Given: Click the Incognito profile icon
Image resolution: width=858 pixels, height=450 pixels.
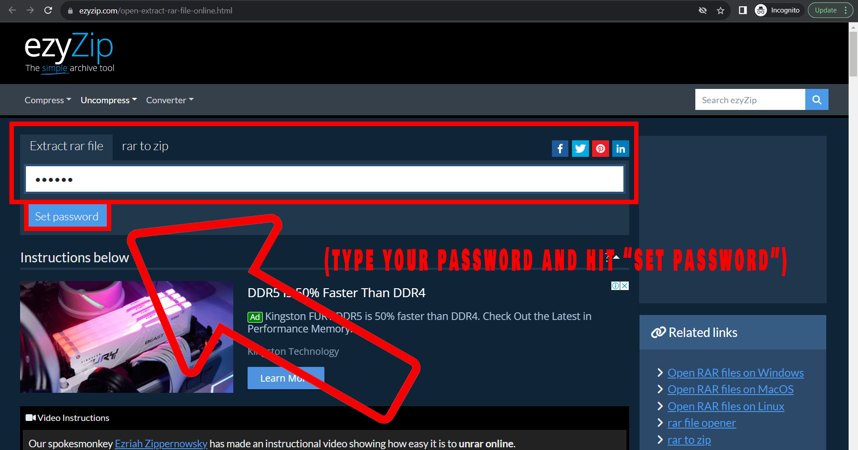Looking at the screenshot, I should coord(760,10).
